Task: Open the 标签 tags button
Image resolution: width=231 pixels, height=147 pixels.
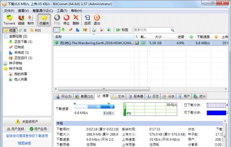Action: pos(122,30)
